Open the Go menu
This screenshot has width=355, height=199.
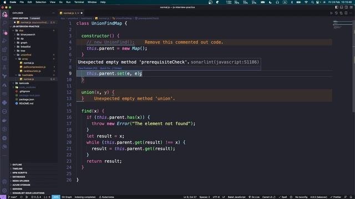[x=60, y=2]
